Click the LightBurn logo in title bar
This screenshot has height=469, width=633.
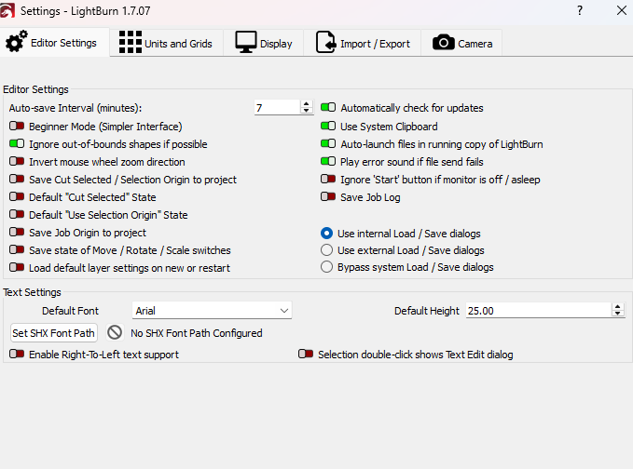[x=7, y=10]
